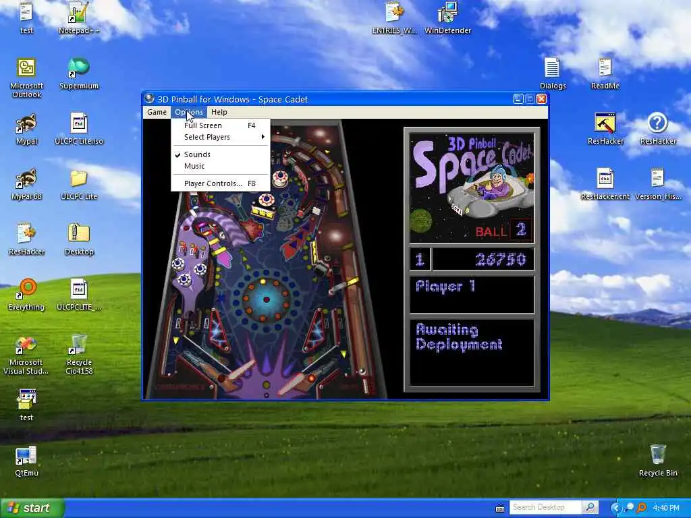Viewport: 691px width, 518px height.
Task: Click the pinball table playfield
Action: pos(265,260)
